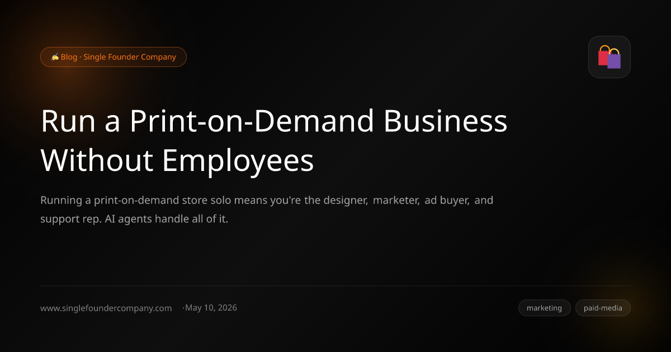Click the May 10, 2026 date
The image size is (671, 352).
pos(211,308)
